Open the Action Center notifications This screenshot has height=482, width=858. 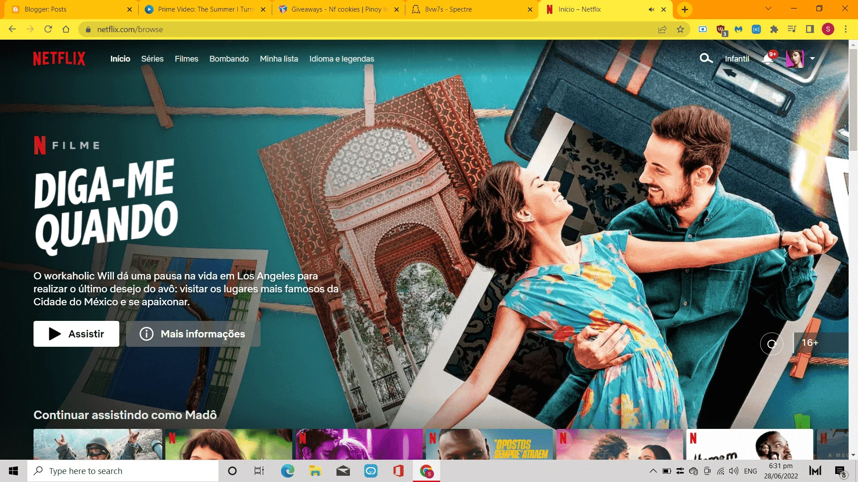(840, 471)
